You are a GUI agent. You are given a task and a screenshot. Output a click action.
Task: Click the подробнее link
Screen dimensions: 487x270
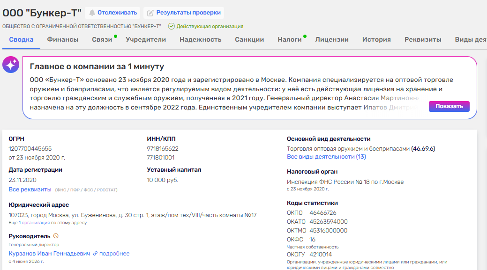[114, 254]
